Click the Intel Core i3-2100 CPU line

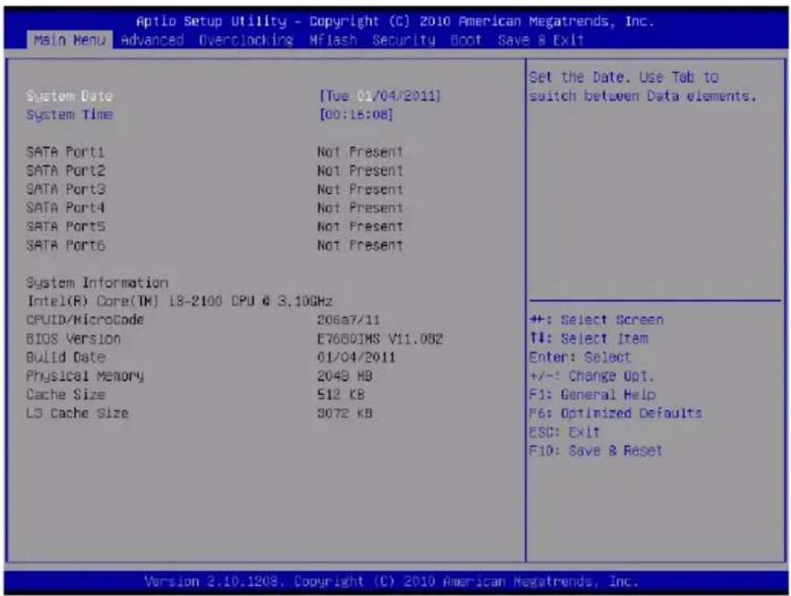click(x=179, y=301)
